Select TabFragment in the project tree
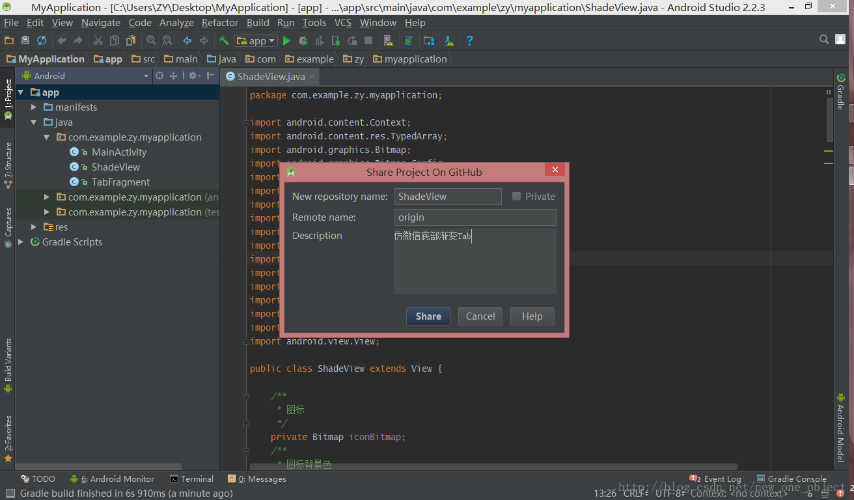 (x=120, y=182)
